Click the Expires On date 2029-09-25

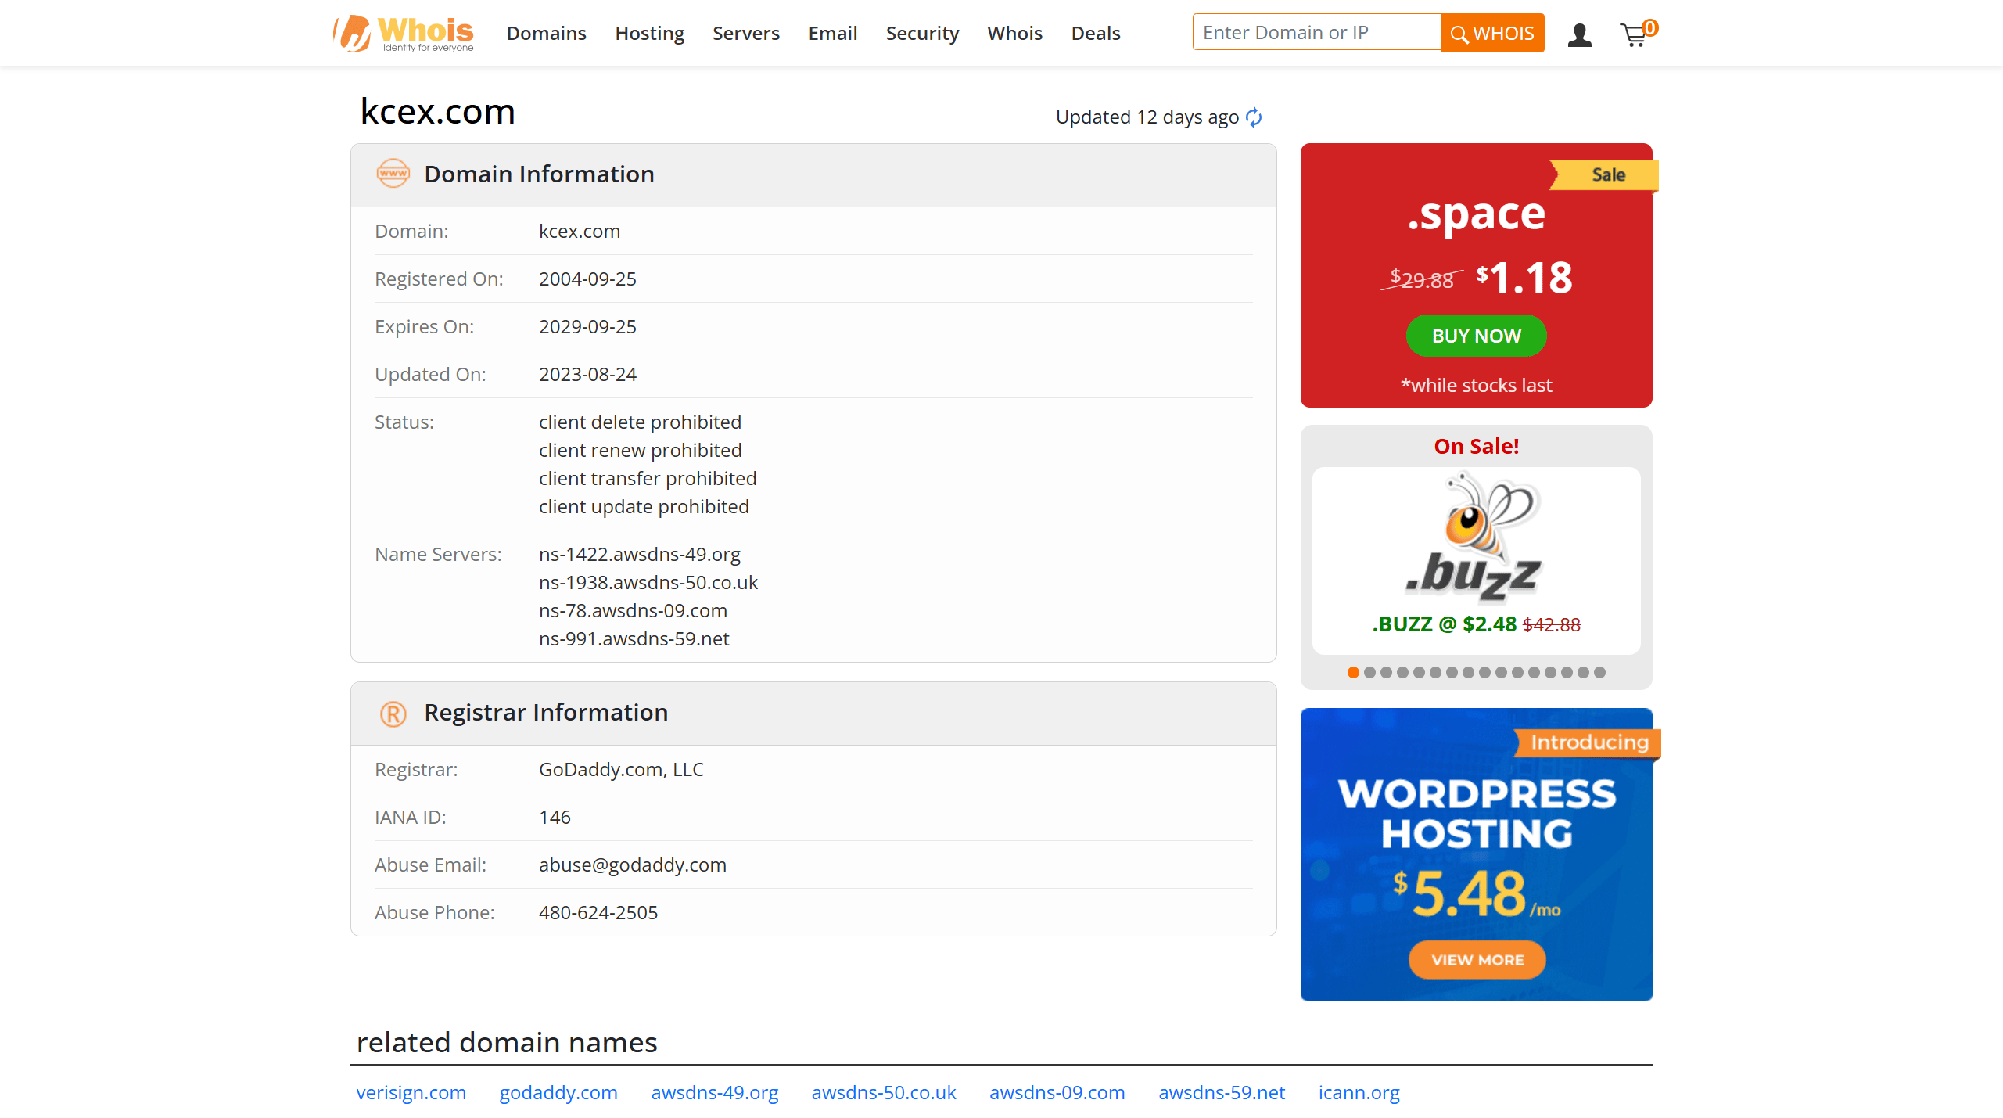pos(587,326)
